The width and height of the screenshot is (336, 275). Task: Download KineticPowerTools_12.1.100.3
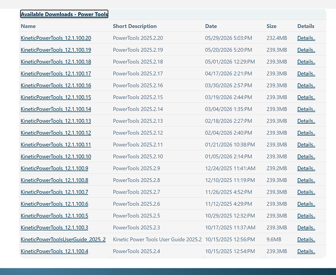coord(54,228)
